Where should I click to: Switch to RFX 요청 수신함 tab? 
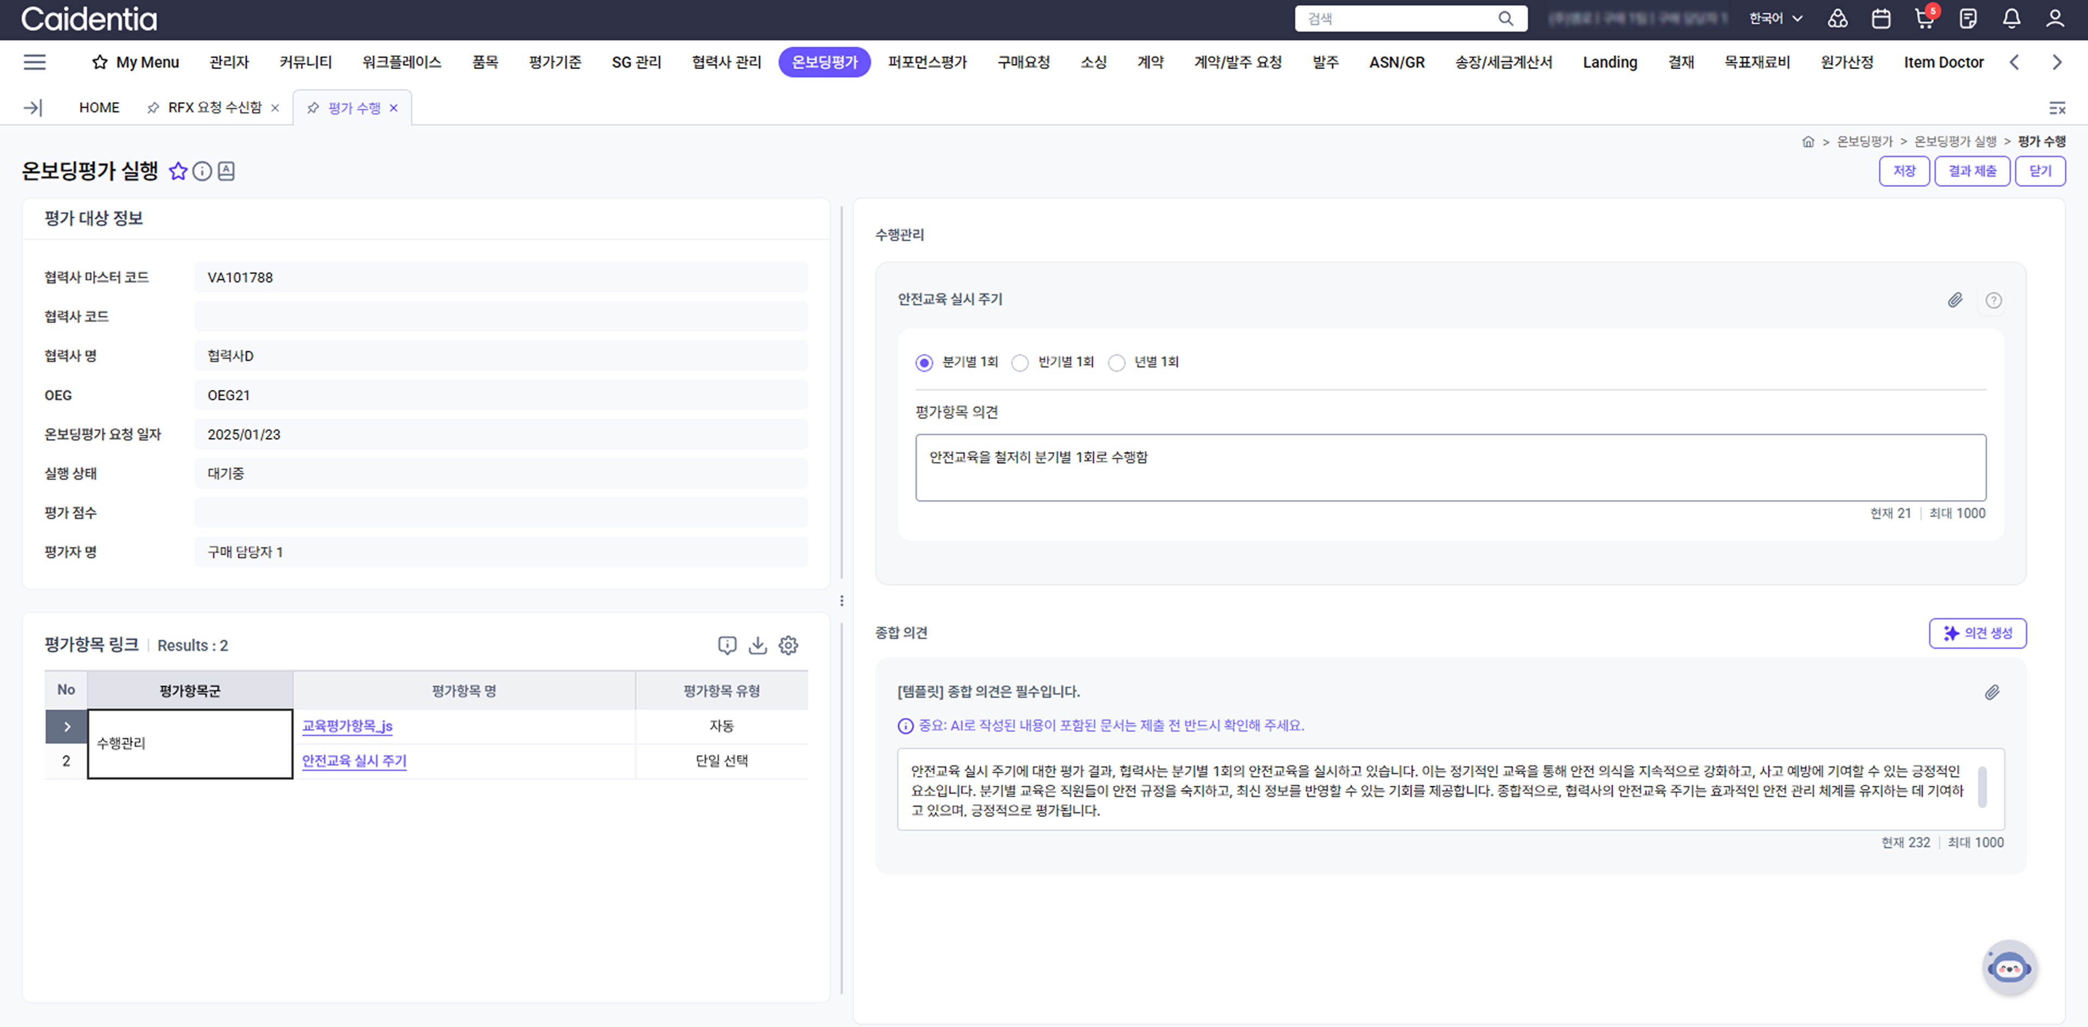tap(214, 108)
